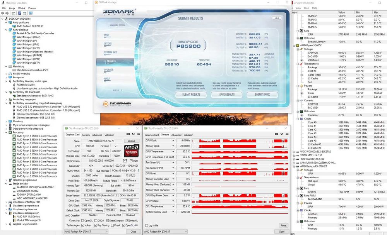Click the Forward arrow in Device Manager toolbar
Screen dimensions: 387x235
[x=7, y=13]
